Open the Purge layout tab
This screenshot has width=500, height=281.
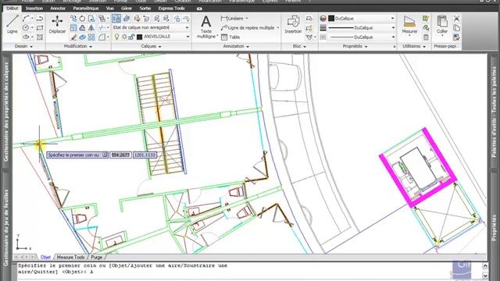point(96,257)
